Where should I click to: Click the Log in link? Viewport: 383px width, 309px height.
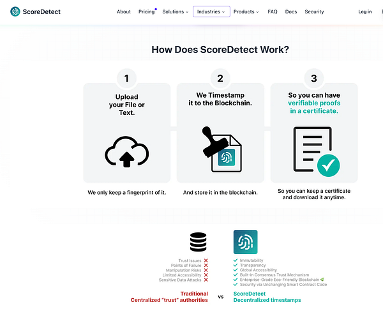click(x=365, y=11)
